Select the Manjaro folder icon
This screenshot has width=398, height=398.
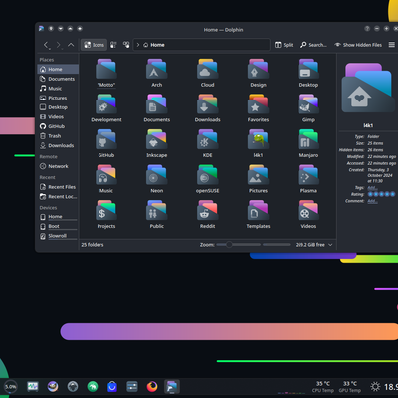tap(308, 139)
